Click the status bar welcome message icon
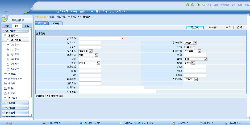Image resolution: width=250 pixels, height=125 pixels. [44, 123]
